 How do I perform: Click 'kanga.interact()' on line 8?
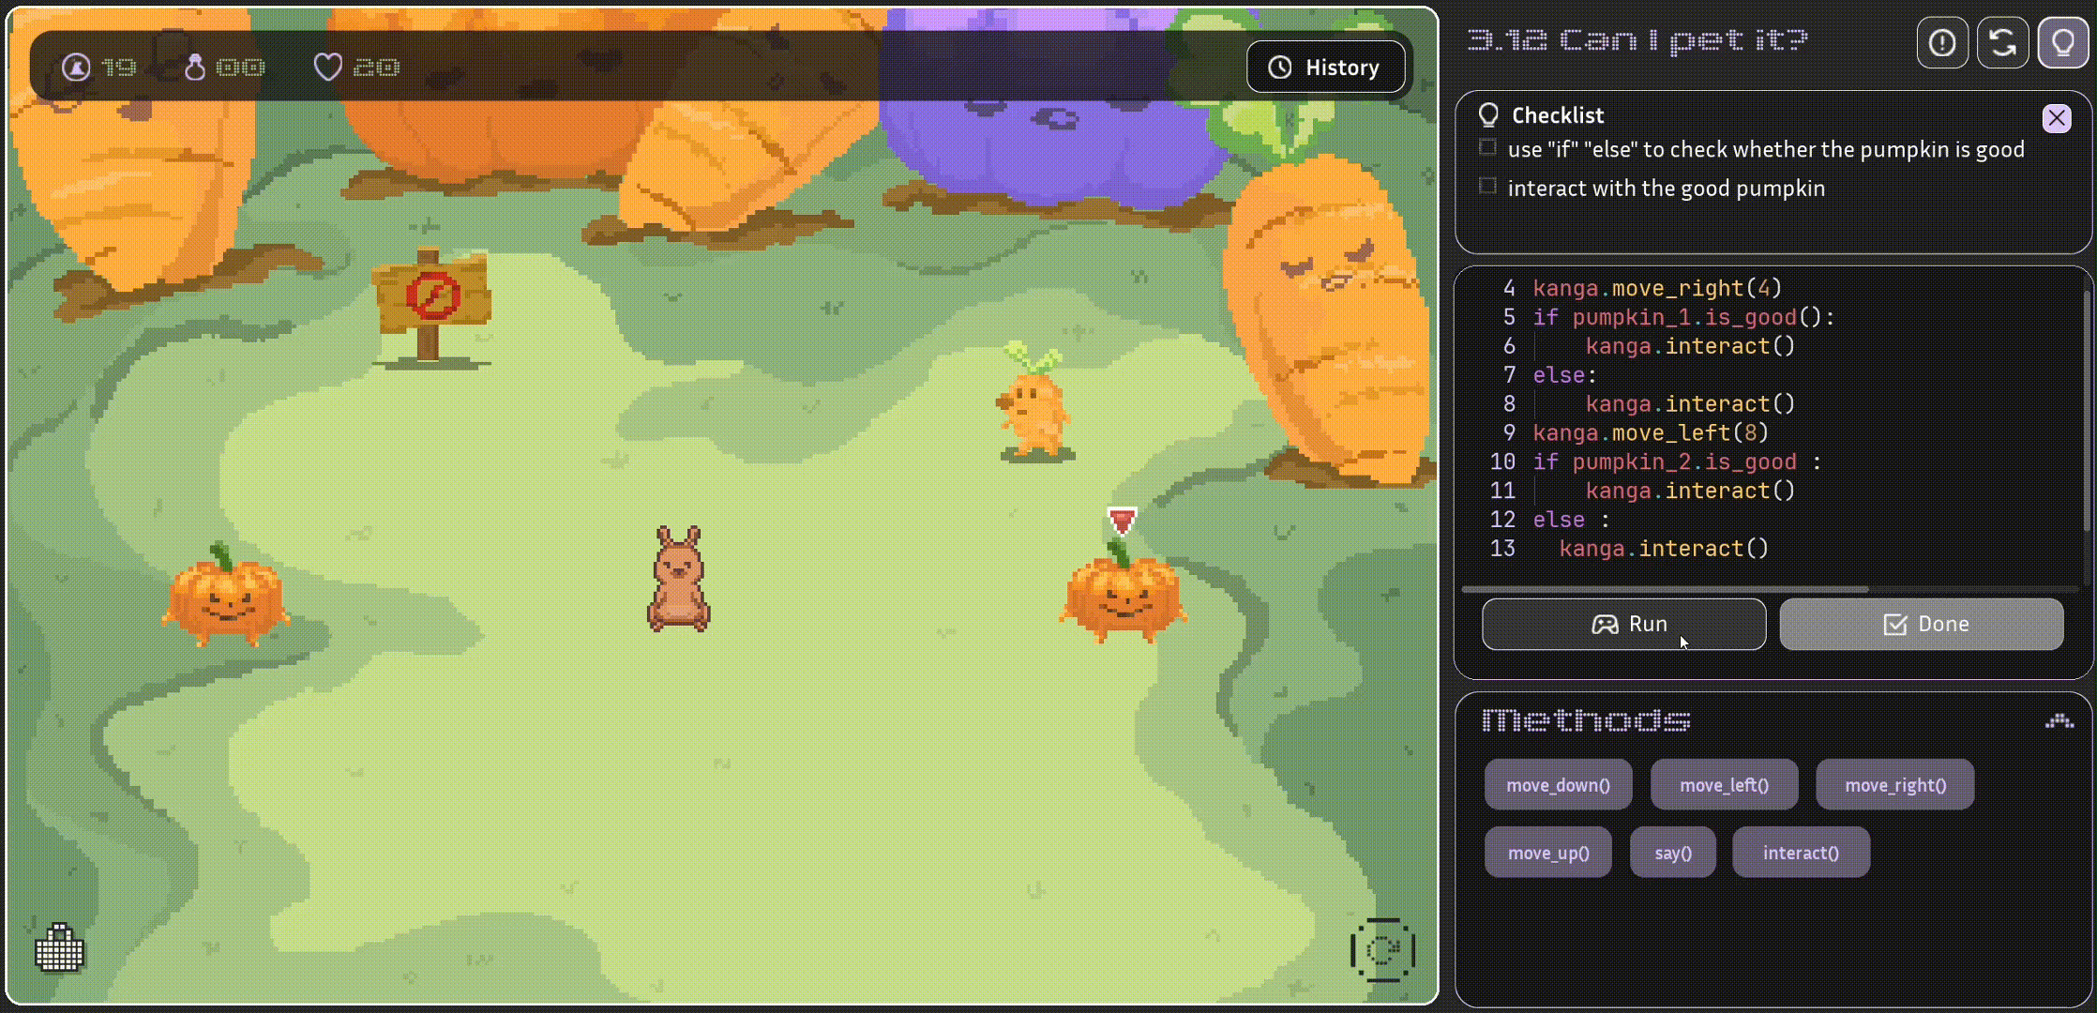[1690, 404]
